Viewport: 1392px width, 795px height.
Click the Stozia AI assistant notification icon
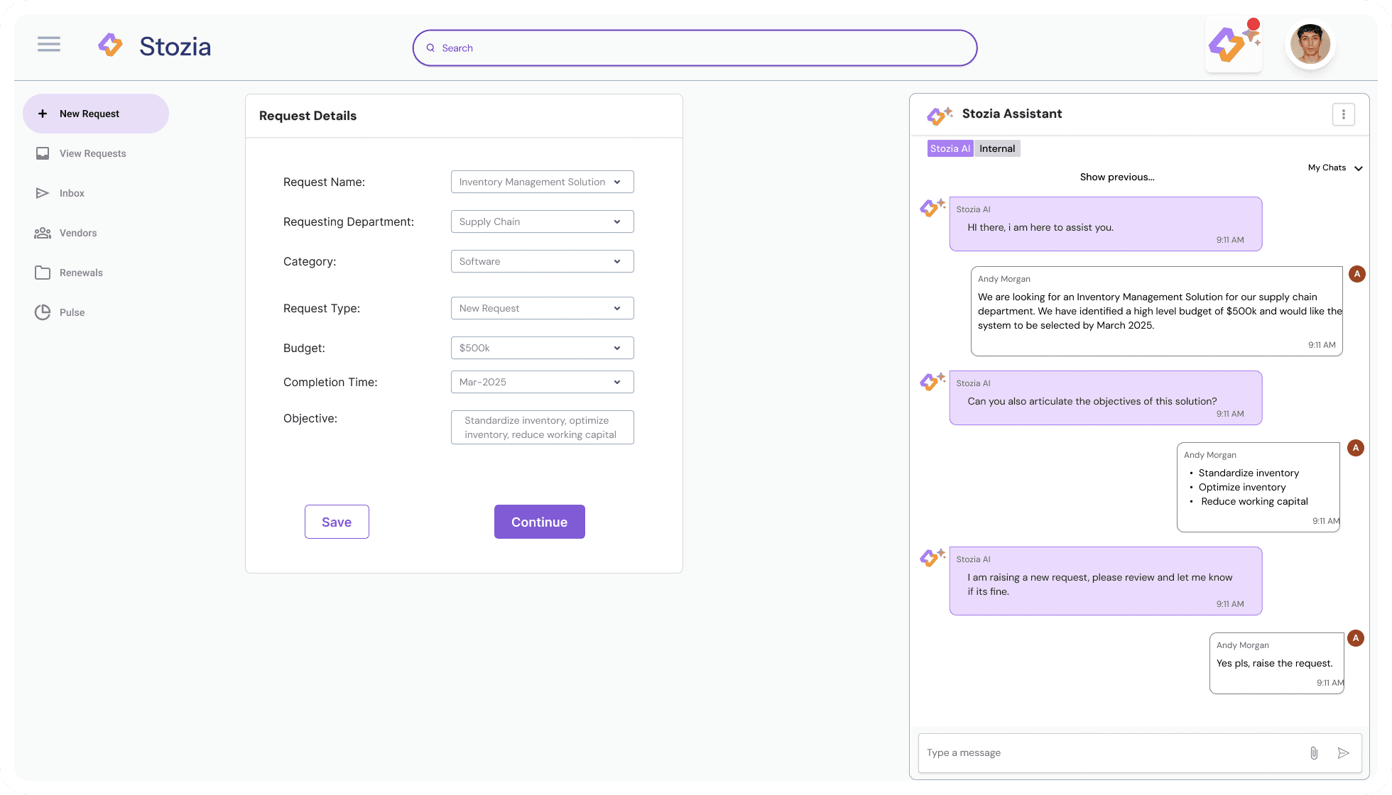1234,44
